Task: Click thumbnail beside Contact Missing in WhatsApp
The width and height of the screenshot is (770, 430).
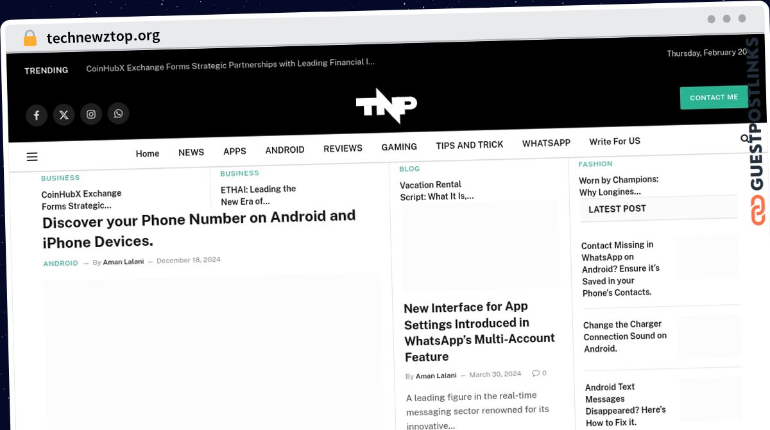Action: (708, 257)
